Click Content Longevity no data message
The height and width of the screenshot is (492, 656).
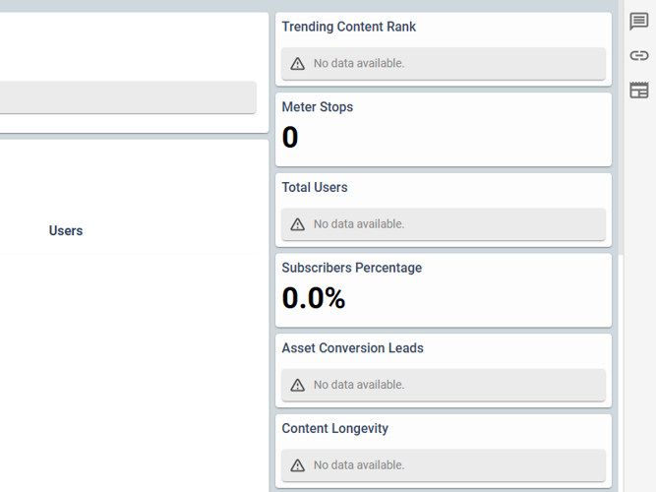[x=359, y=465]
